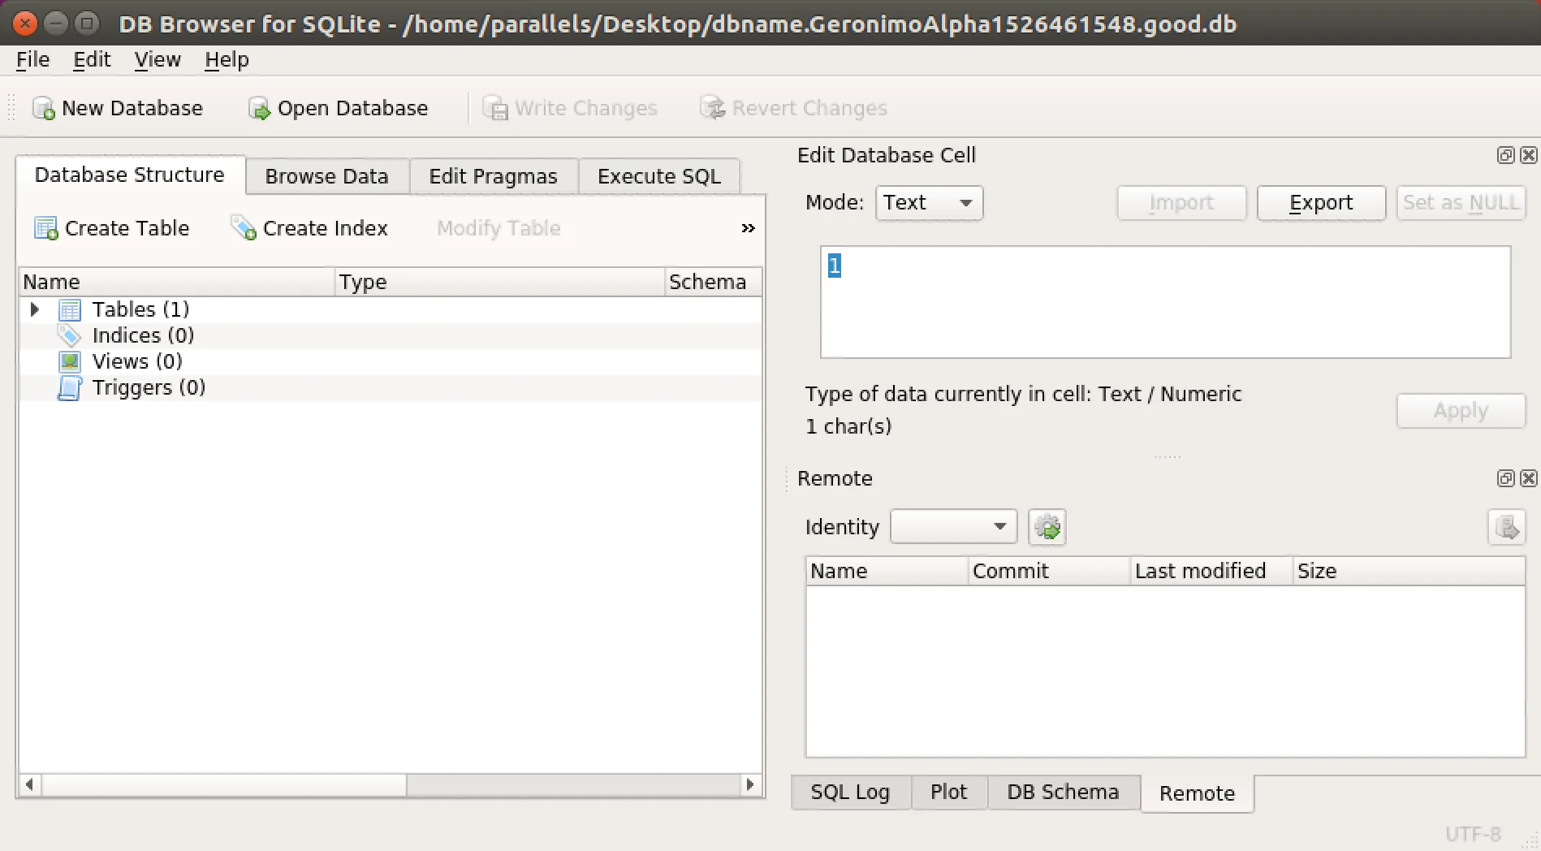1541x851 pixels.
Task: Float the Edit Database Cell panel
Action: (1506, 155)
